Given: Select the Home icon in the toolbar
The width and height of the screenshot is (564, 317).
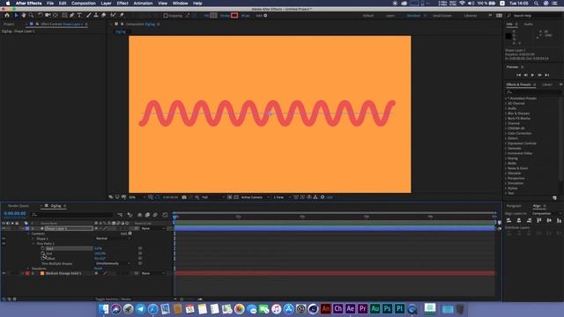Looking at the screenshot, I should (x=7, y=16).
